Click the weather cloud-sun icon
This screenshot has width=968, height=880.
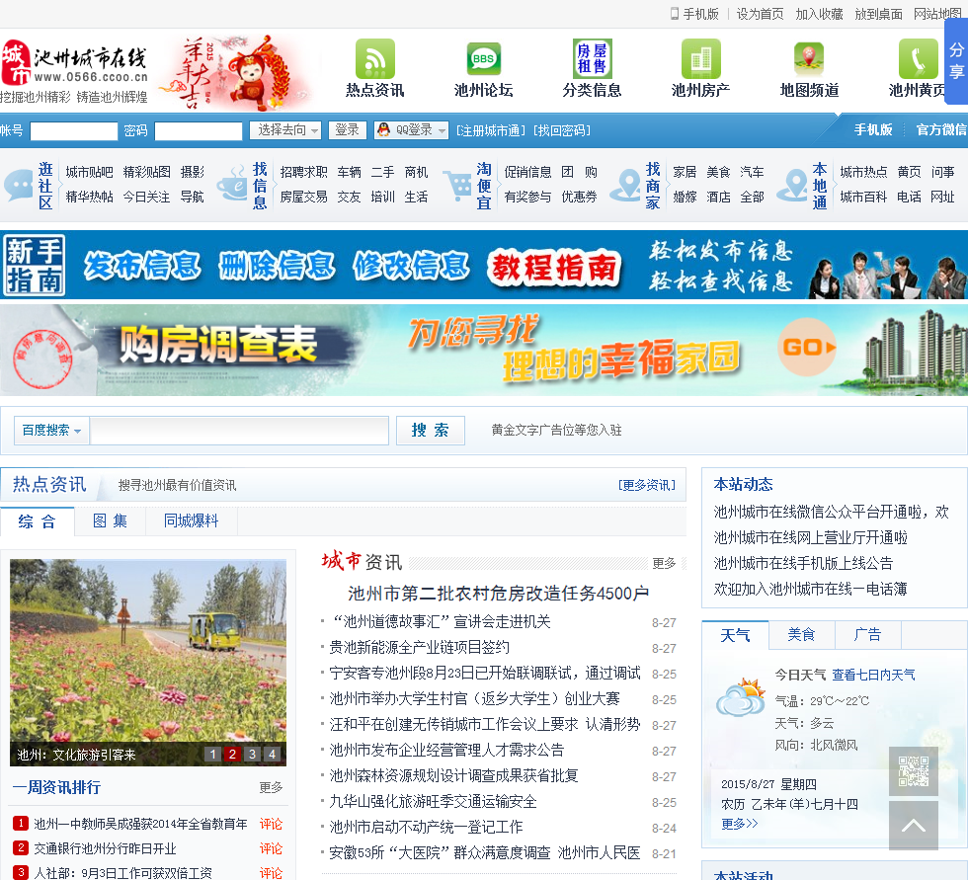pos(740,698)
